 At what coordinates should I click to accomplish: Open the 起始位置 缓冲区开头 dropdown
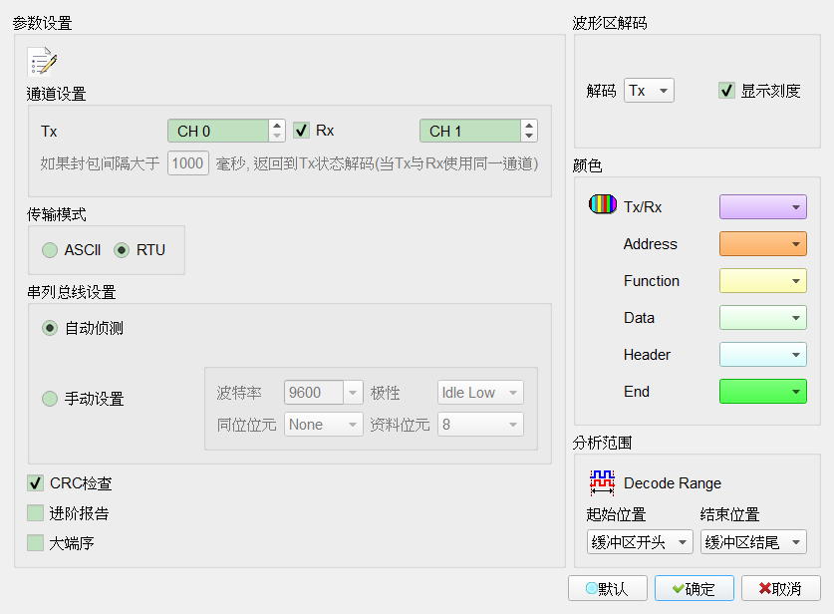coord(640,542)
